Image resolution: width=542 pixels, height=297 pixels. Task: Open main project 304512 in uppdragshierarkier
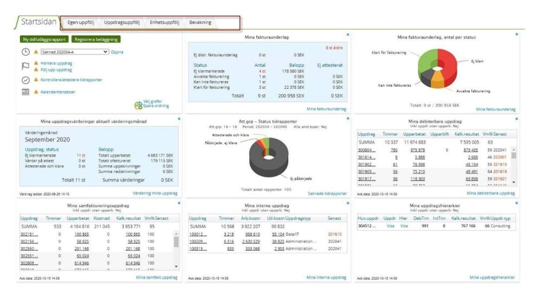(367, 226)
